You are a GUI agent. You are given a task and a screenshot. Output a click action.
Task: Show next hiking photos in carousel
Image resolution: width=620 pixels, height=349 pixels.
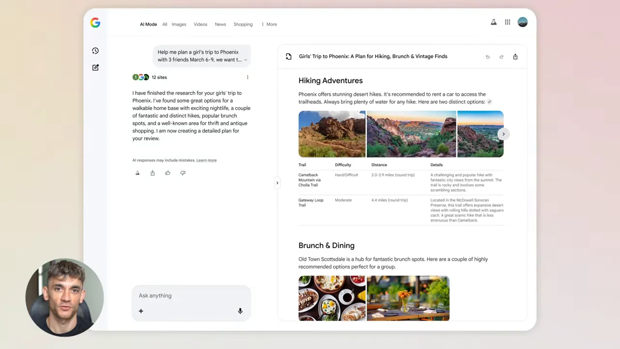pos(503,134)
